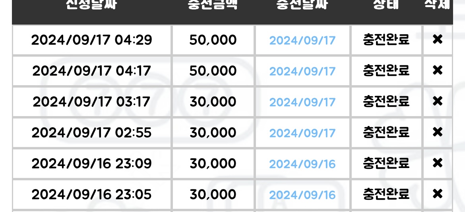Open charge date link for 02:55 row

pyautogui.click(x=302, y=133)
